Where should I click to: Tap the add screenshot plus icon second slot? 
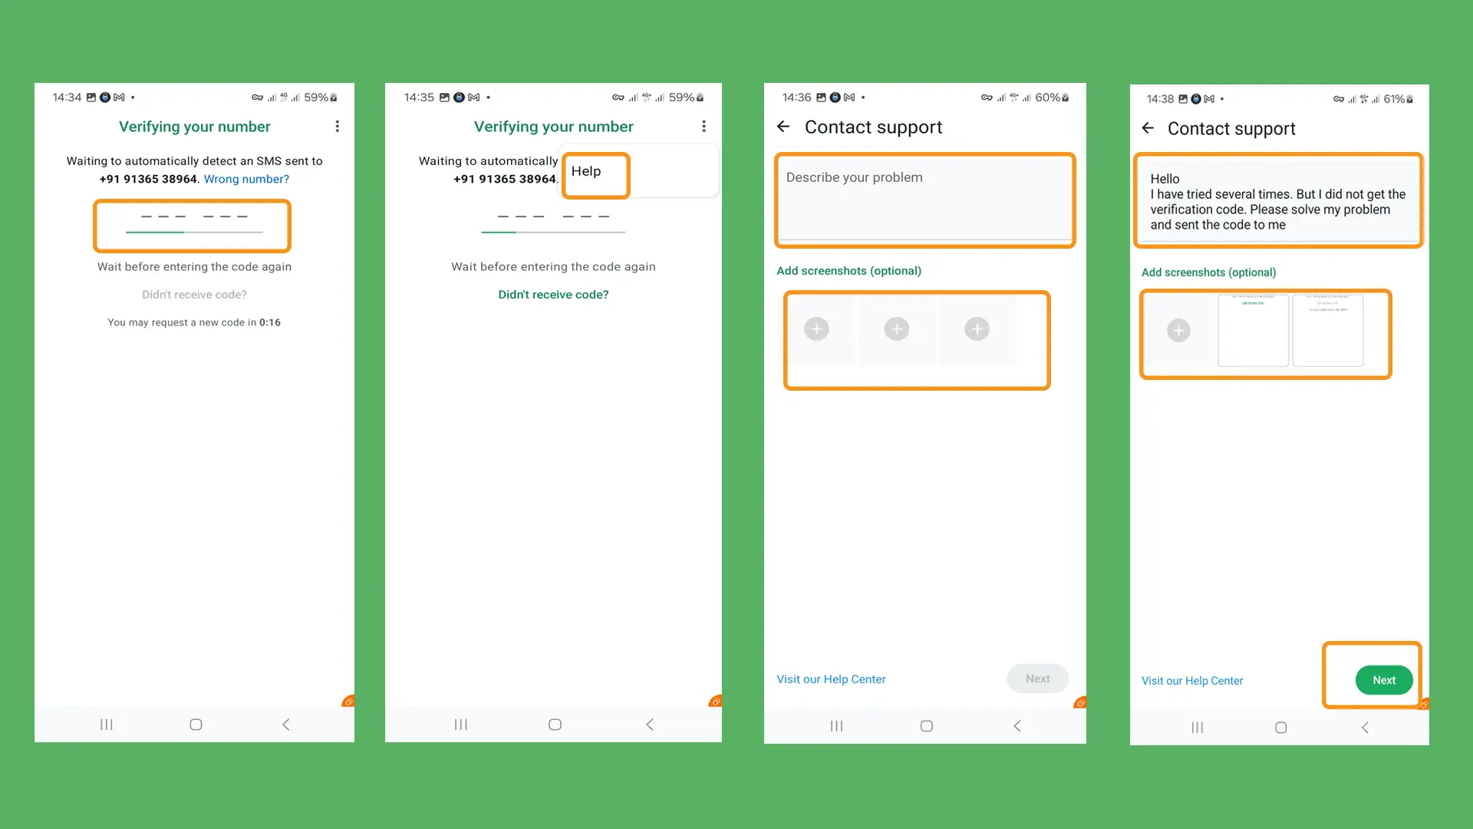[x=895, y=329]
